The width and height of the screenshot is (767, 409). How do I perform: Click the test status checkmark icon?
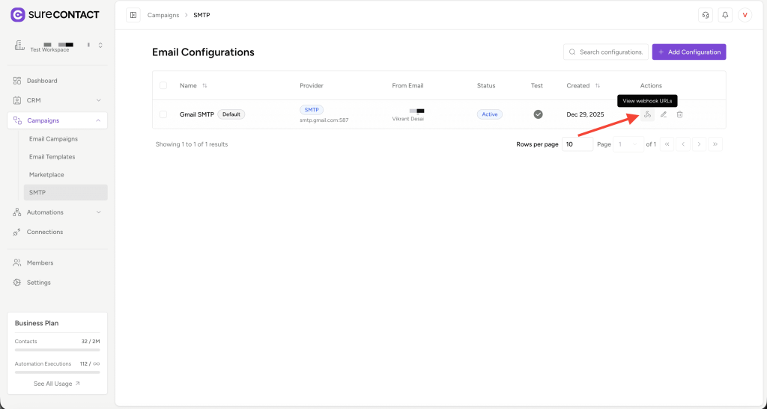coord(538,114)
